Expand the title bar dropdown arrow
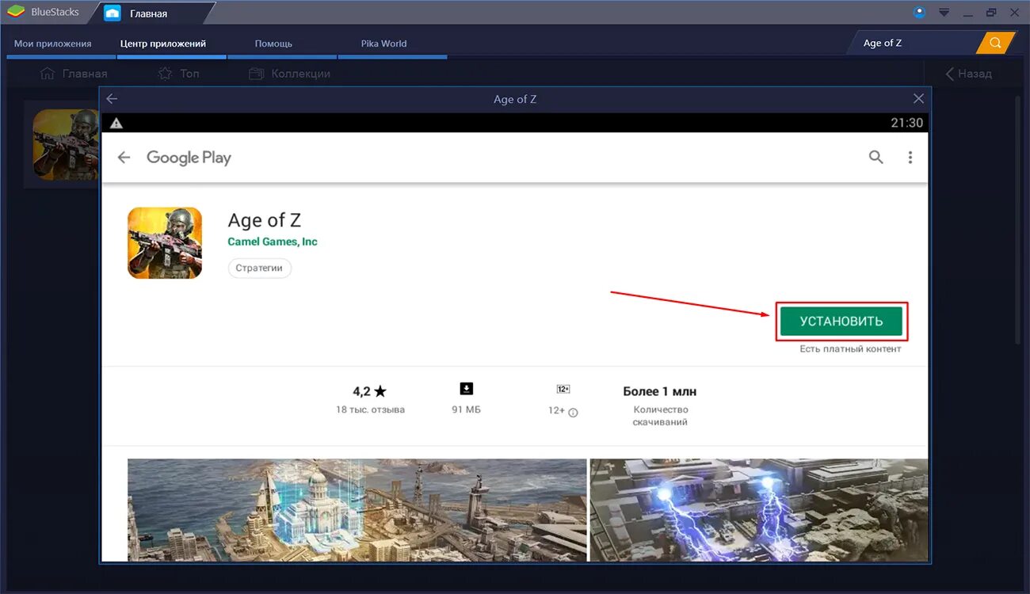This screenshot has width=1030, height=594. point(944,13)
